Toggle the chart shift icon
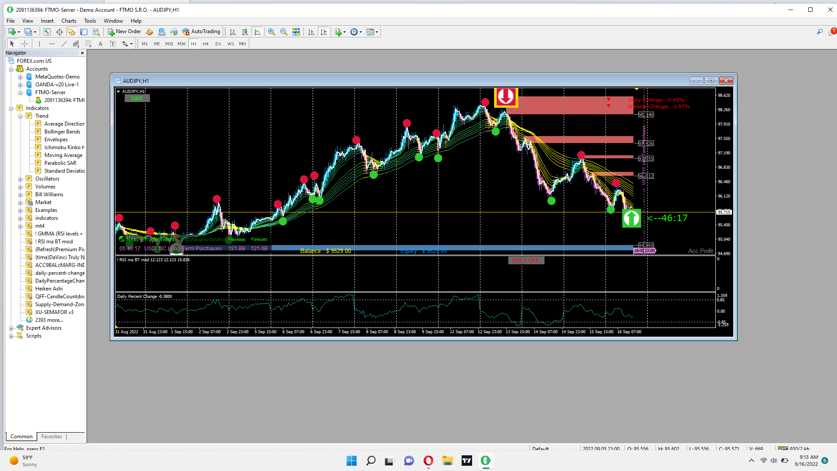Image resolution: width=837 pixels, height=471 pixels. tap(323, 32)
